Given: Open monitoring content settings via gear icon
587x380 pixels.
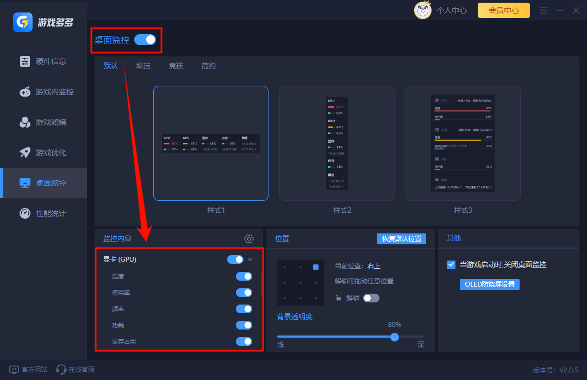Looking at the screenshot, I should click(248, 238).
